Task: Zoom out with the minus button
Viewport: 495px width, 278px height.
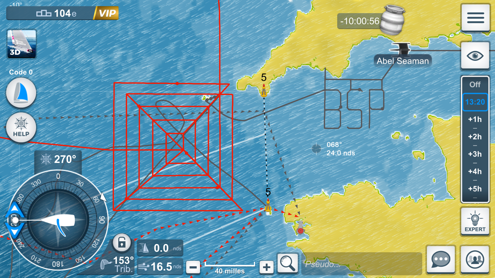Action: tap(193, 267)
